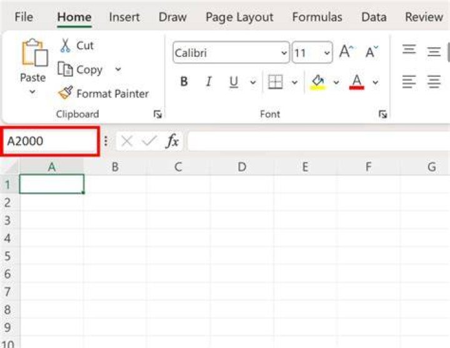Decrease font size with the smaller A icon
The width and height of the screenshot is (450, 348).
(x=372, y=52)
